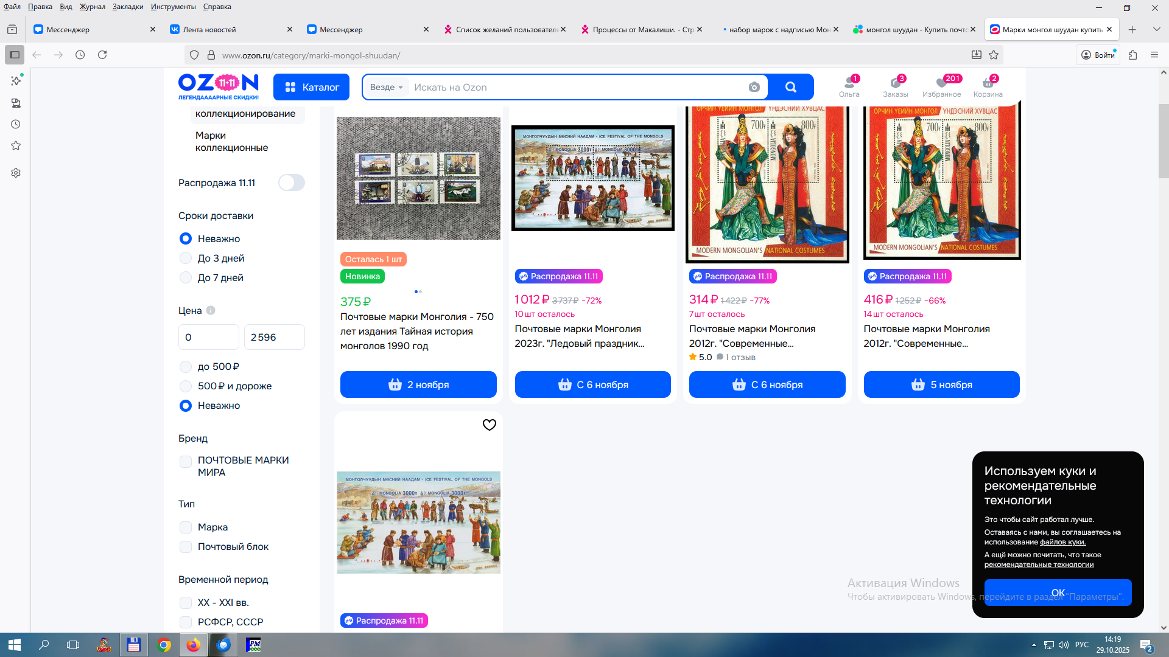Screen dimensions: 1169x657
Task: Add Ice Festival stamp to favorites heart
Action: click(489, 425)
